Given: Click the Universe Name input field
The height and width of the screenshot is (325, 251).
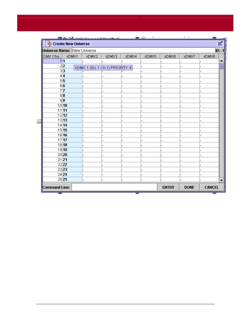Looking at the screenshot, I should 143,51.
